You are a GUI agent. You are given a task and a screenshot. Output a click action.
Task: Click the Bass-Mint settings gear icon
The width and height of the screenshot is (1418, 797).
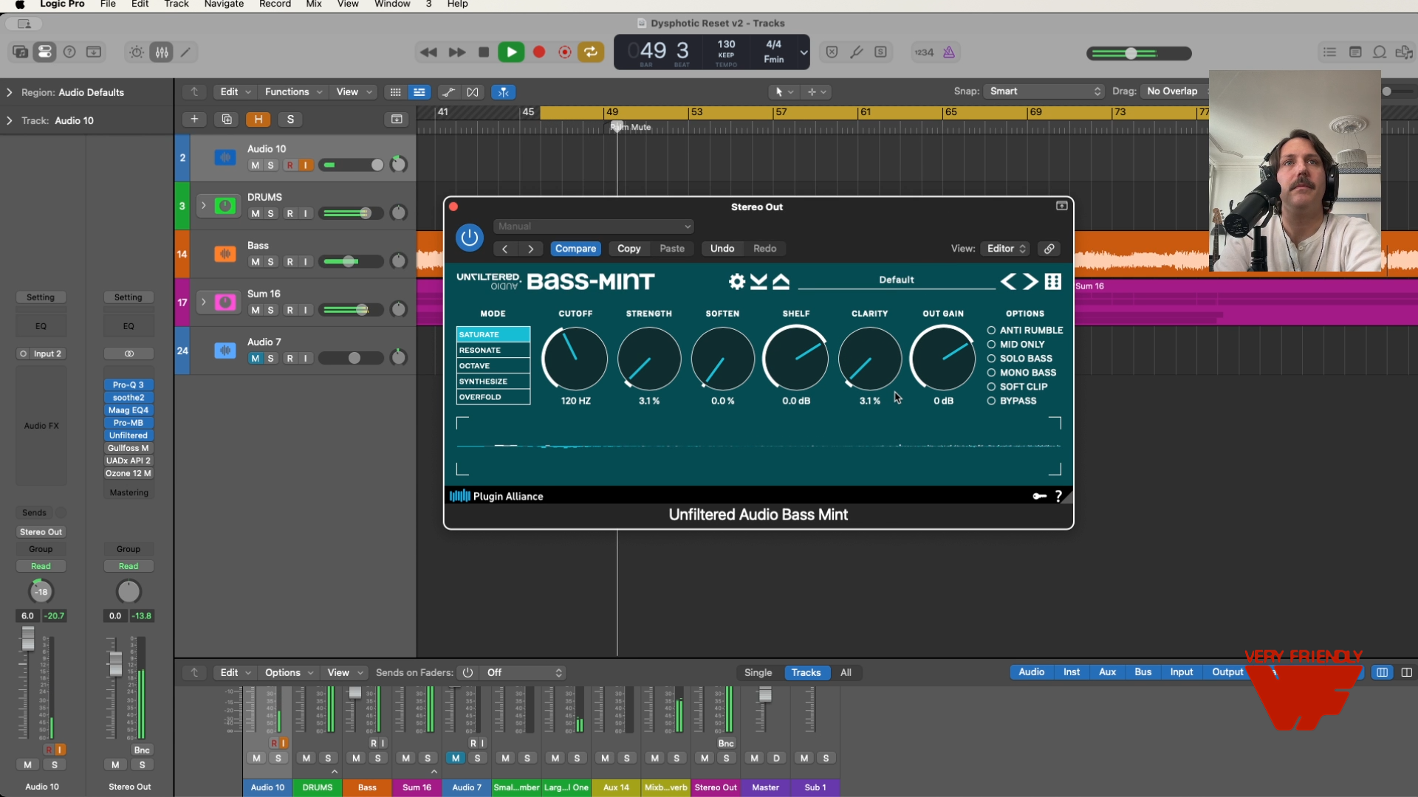point(736,281)
